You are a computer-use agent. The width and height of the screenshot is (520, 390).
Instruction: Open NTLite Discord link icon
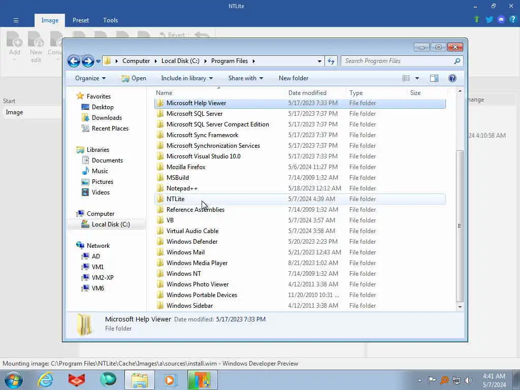coord(501,20)
